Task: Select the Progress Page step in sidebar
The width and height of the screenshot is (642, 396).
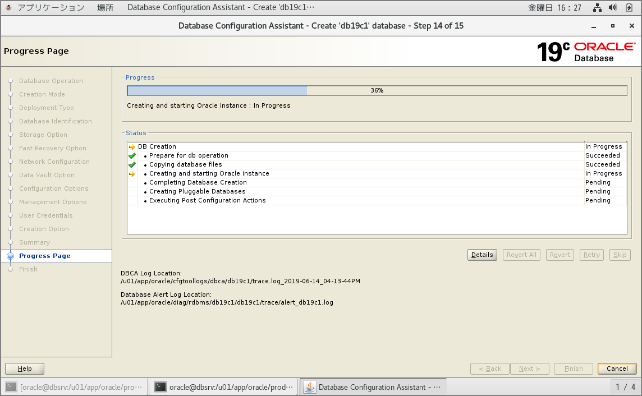Action: click(45, 256)
